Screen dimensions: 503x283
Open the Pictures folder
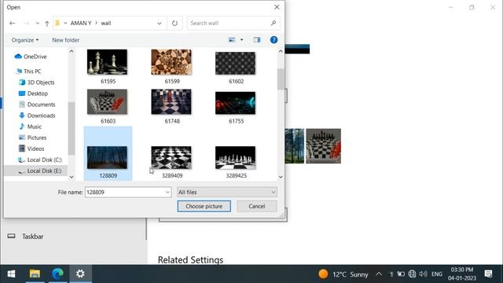coord(33,138)
